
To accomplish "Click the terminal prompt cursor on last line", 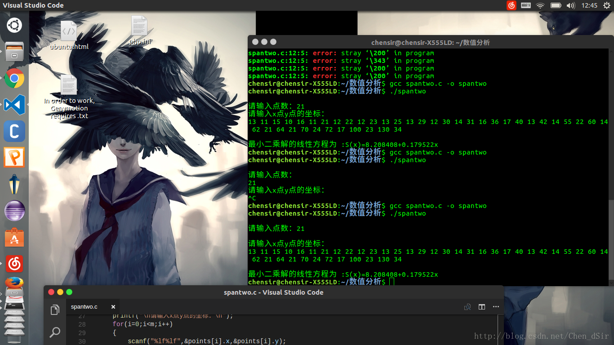I will point(392,282).
